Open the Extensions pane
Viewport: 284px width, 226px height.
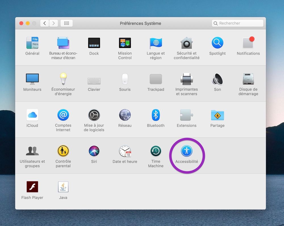coord(187,115)
